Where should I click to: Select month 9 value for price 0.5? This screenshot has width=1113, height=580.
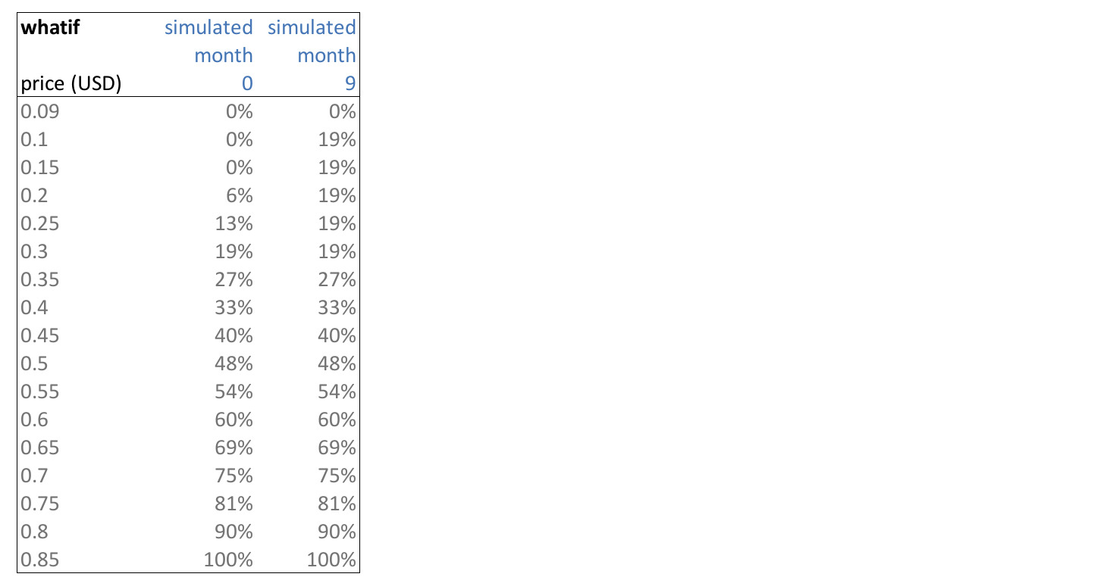pos(337,364)
